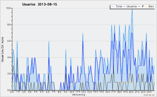Click the x-axis label 17 h
This screenshot has height=97, width=157.
pos(113,92)
